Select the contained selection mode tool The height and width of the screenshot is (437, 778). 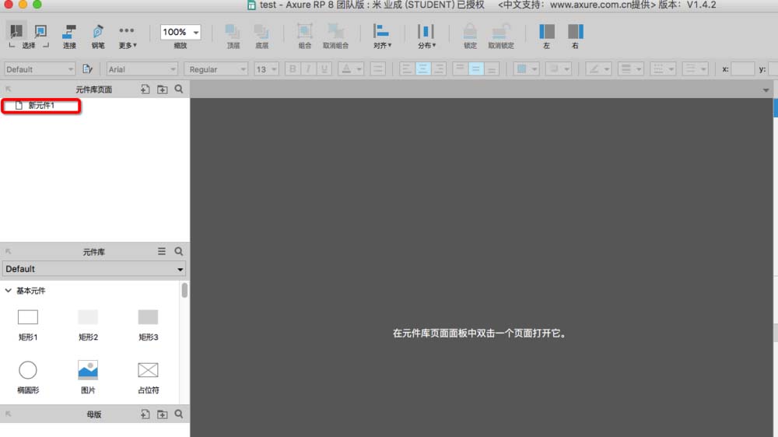point(40,31)
